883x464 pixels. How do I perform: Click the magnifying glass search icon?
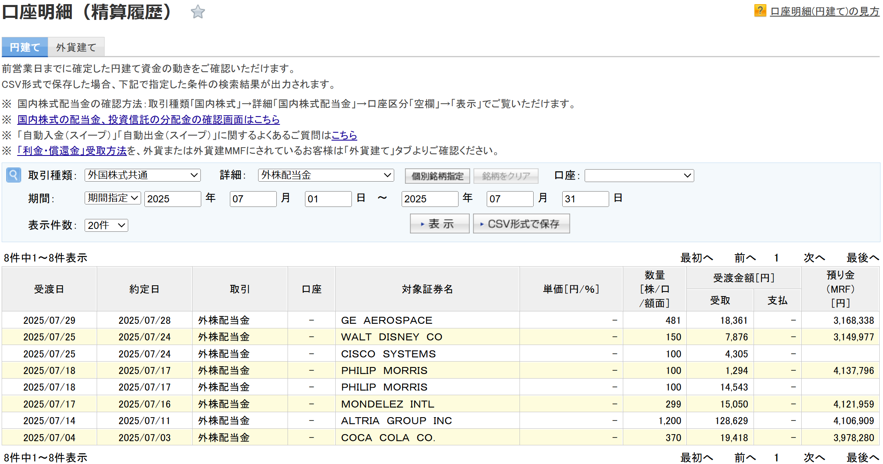pyautogui.click(x=14, y=175)
